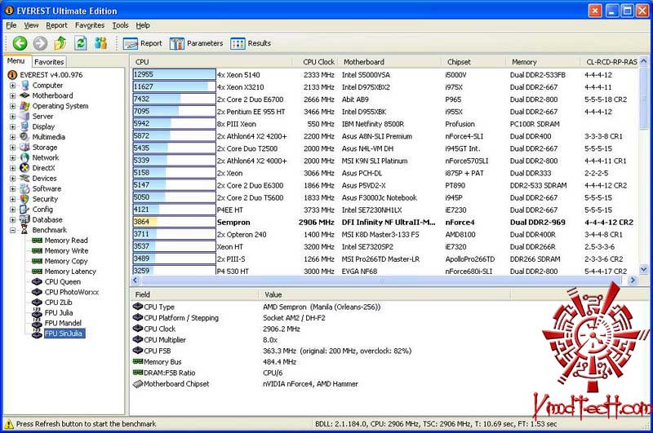The image size is (653, 433).
Task: Expand the Motherboard tree node
Action: (12, 95)
